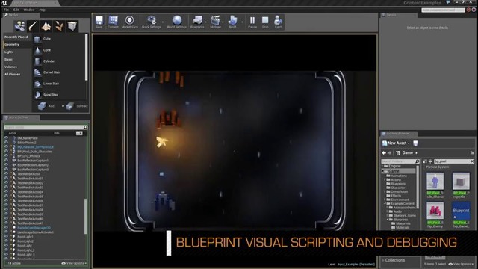Click Game path breadcrumb in Content Browser
Viewport: 478px width, 269px height.
407,152
